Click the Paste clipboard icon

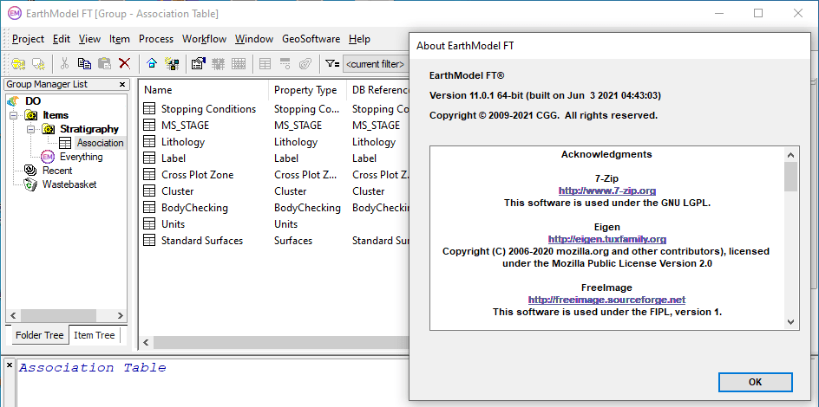(104, 63)
